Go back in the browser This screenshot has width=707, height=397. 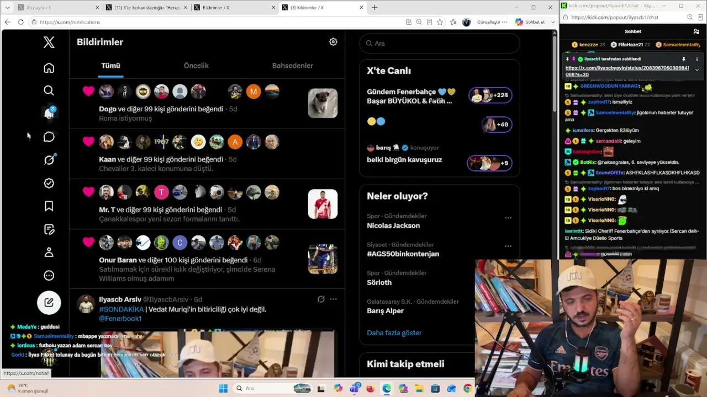tap(7, 22)
